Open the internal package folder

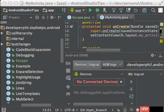tap(15, 39)
